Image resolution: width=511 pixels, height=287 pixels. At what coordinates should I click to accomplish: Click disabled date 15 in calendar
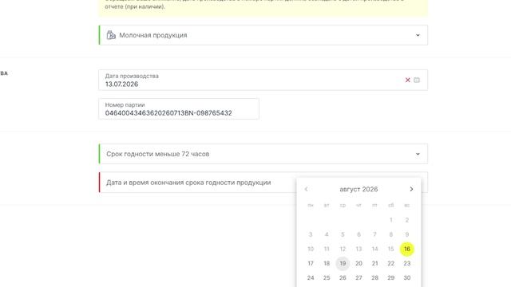pyautogui.click(x=390, y=249)
